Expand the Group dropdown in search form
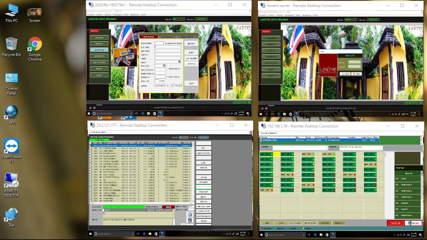Screen dimensions: 427x240 179,62
